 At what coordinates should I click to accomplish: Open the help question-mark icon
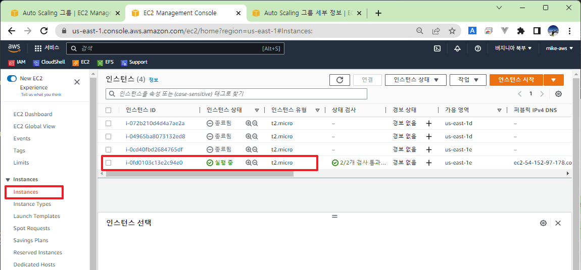coord(477,48)
